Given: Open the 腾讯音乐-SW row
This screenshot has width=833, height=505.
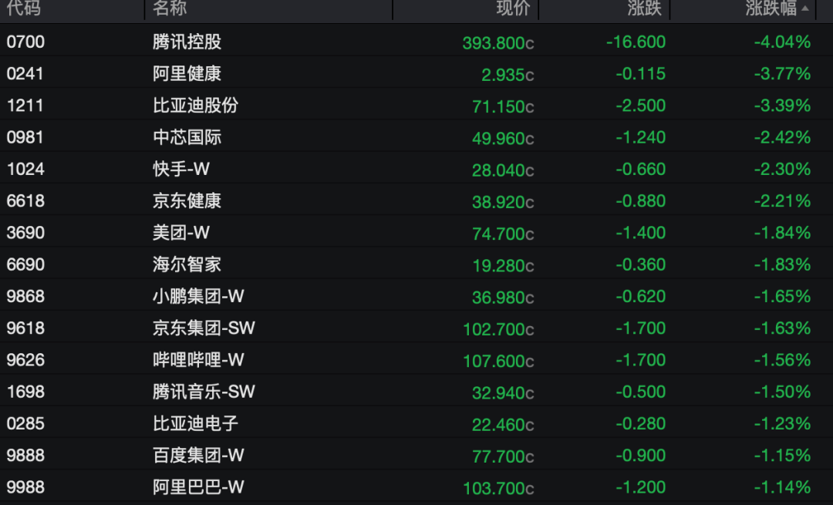Looking at the screenshot, I should pyautogui.click(x=416, y=390).
